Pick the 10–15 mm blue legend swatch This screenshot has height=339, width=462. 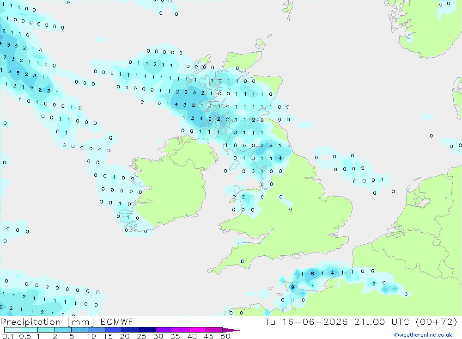(97, 330)
